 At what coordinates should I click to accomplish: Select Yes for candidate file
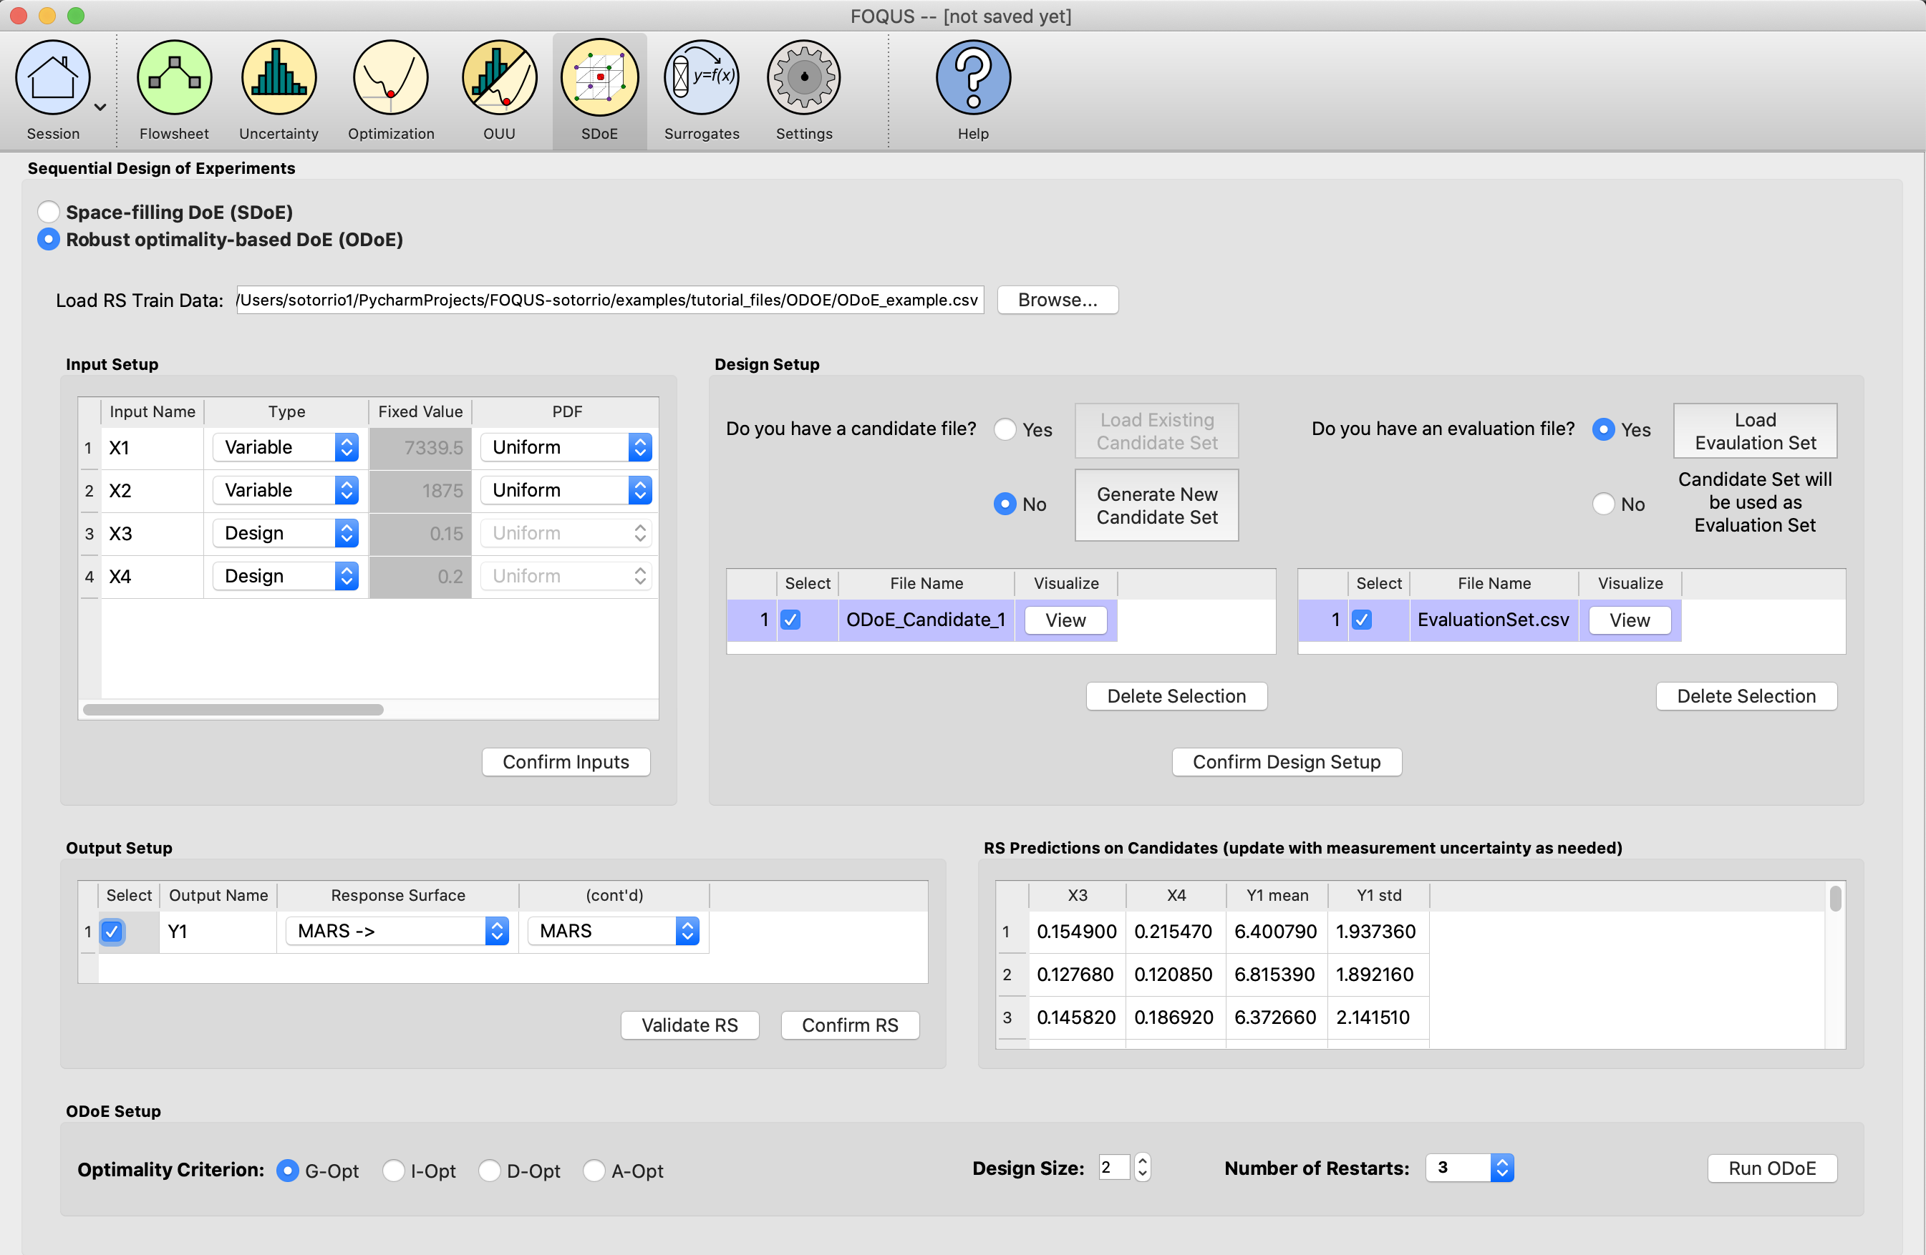1005,429
